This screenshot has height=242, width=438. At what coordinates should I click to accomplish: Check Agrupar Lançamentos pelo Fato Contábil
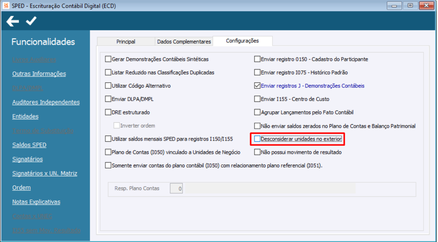[257, 112]
